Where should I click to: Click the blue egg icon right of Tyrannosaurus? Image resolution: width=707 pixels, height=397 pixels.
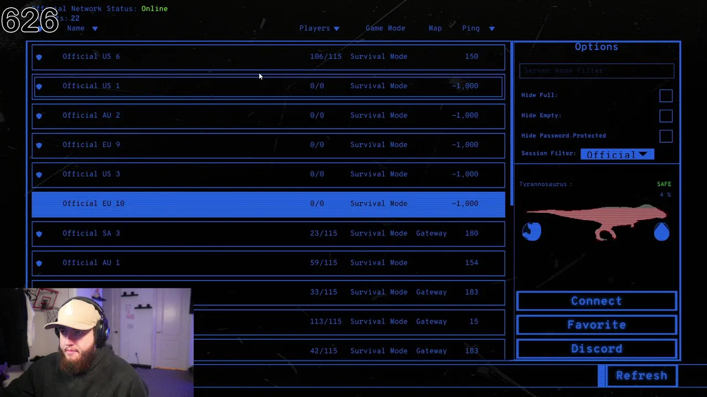(x=661, y=232)
